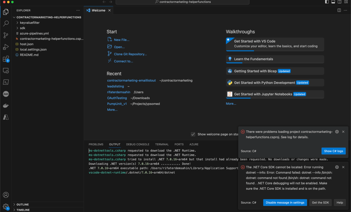
Task: Open editor more actions ellipsis
Action: [x=346, y=10]
